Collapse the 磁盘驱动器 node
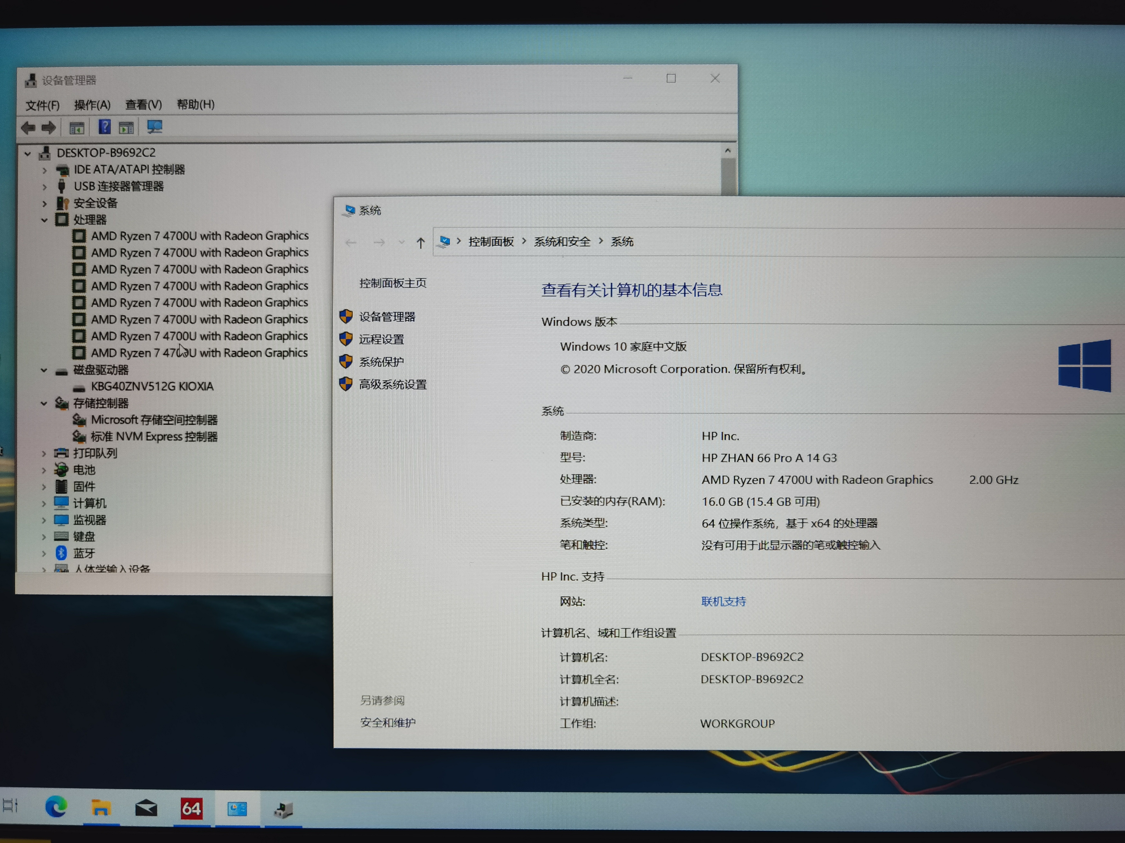The width and height of the screenshot is (1125, 843). click(x=44, y=370)
